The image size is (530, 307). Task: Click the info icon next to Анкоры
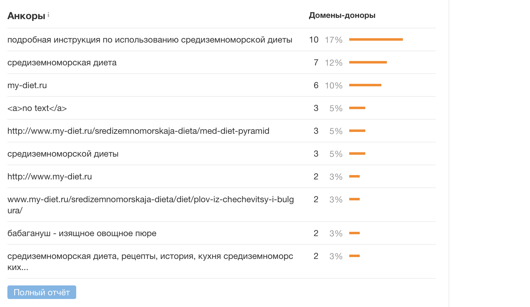(48, 14)
